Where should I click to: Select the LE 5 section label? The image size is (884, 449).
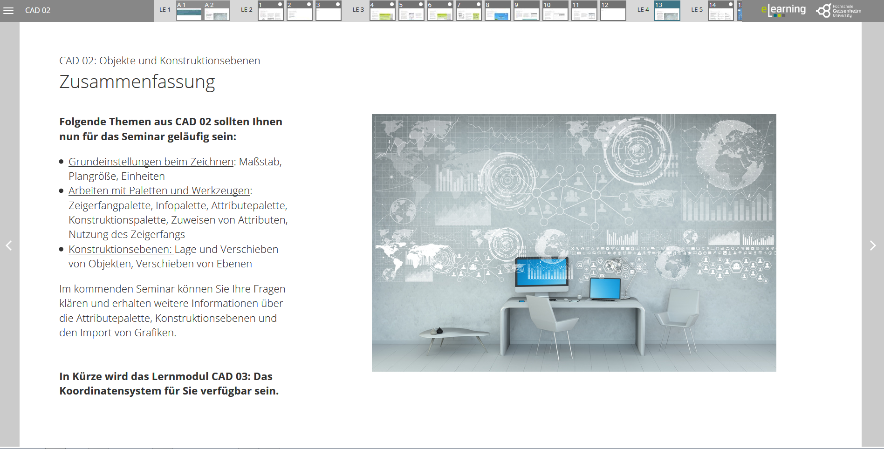697,10
